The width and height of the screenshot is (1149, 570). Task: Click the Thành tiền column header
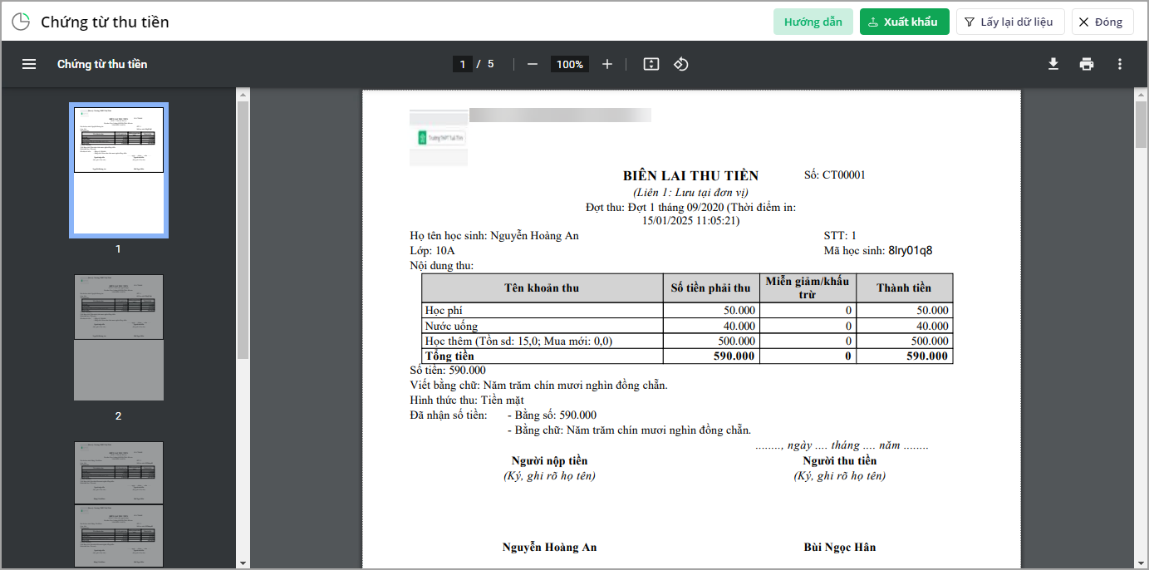tap(904, 288)
